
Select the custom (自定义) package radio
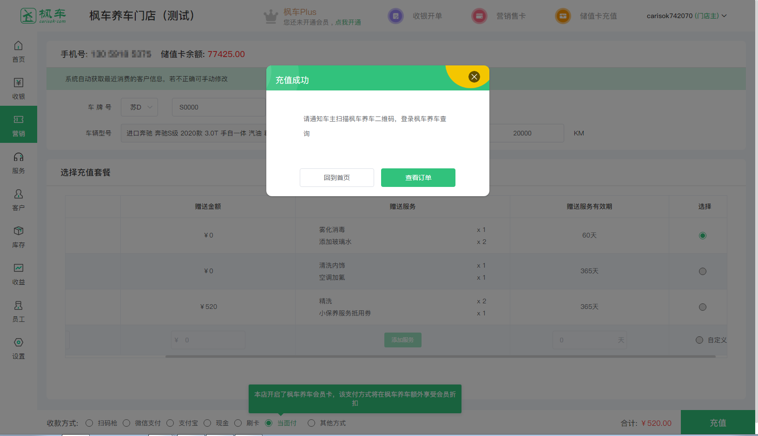coord(699,340)
